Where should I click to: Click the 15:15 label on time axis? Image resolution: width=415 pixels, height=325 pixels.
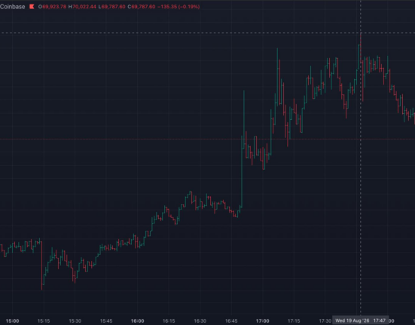coord(44,321)
